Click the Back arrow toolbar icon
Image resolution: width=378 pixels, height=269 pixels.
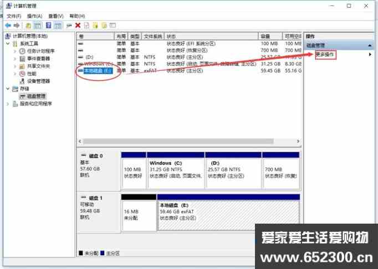click(8, 25)
